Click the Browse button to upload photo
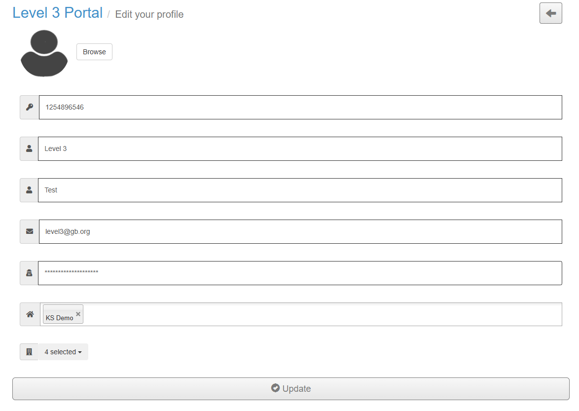This screenshot has width=579, height=411. [x=94, y=52]
